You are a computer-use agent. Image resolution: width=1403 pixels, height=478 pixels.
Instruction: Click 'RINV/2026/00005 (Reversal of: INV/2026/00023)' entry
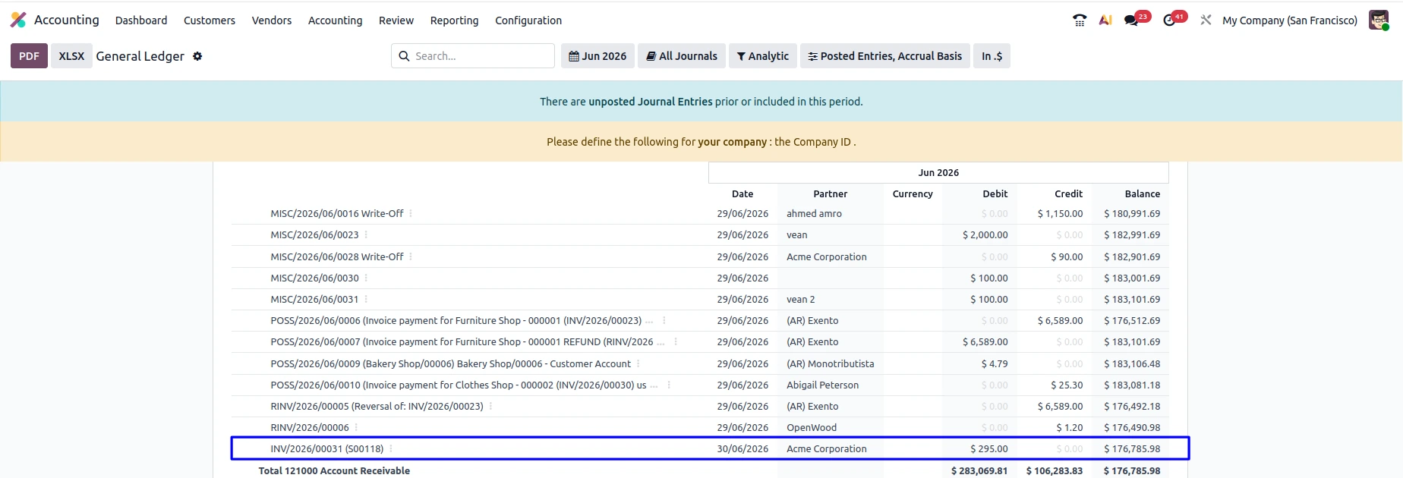click(377, 407)
